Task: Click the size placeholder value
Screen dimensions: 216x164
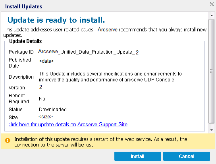Action: click(46, 117)
